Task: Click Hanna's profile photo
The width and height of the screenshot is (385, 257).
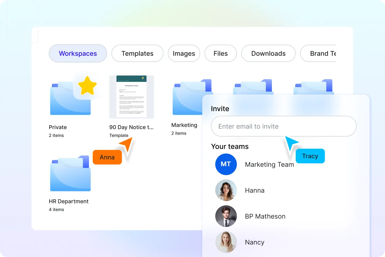Action: coord(226,190)
